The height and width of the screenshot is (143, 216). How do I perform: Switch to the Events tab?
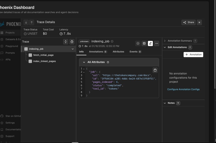[135, 52]
